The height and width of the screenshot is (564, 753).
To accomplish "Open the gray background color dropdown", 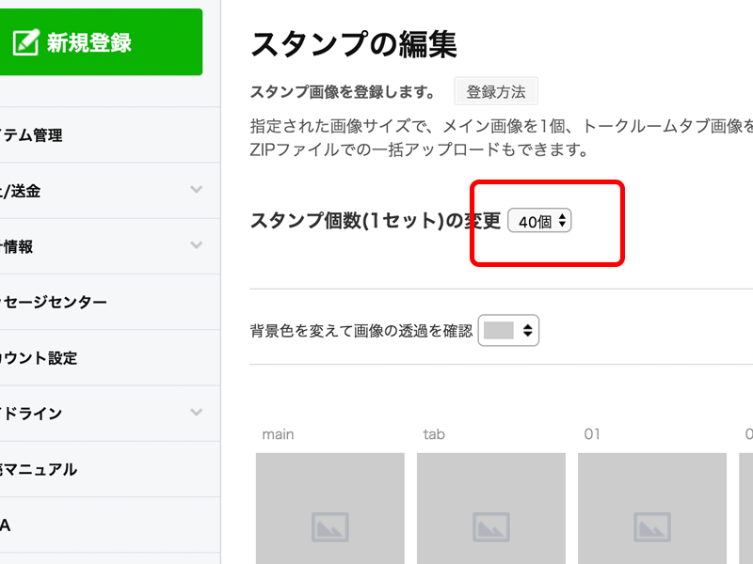I will (x=508, y=331).
